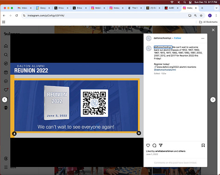View site information icon in address bar

point(24,15)
